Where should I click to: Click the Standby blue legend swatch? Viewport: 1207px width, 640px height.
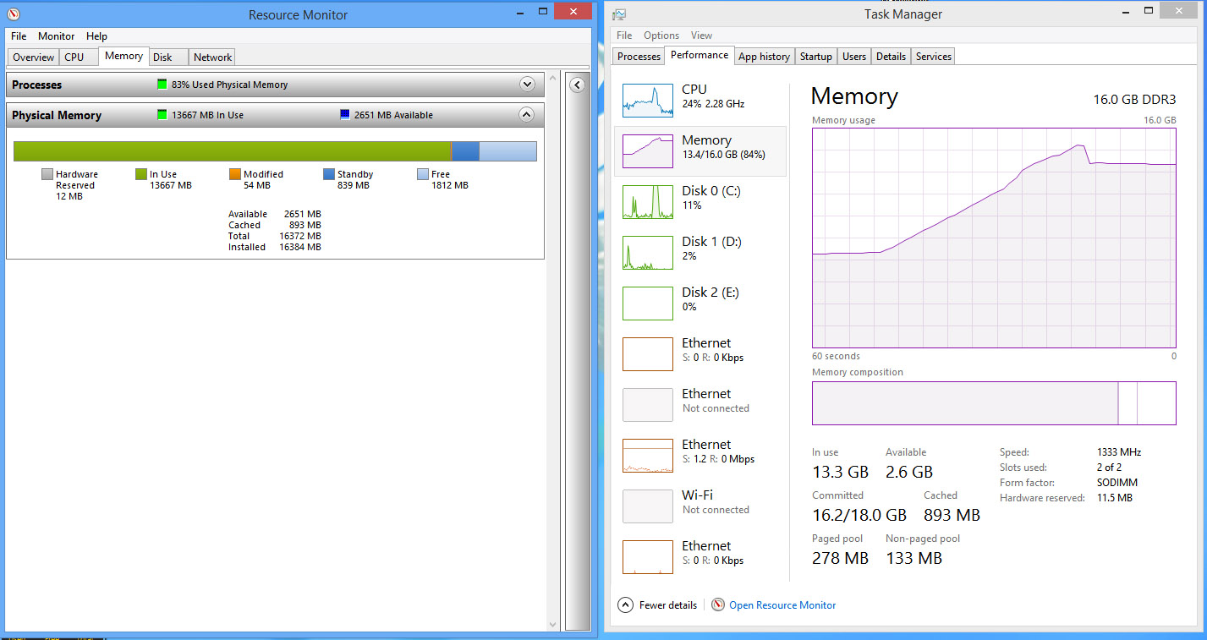pos(329,174)
